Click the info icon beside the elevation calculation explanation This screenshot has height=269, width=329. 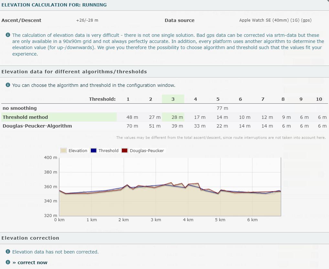point(8,35)
